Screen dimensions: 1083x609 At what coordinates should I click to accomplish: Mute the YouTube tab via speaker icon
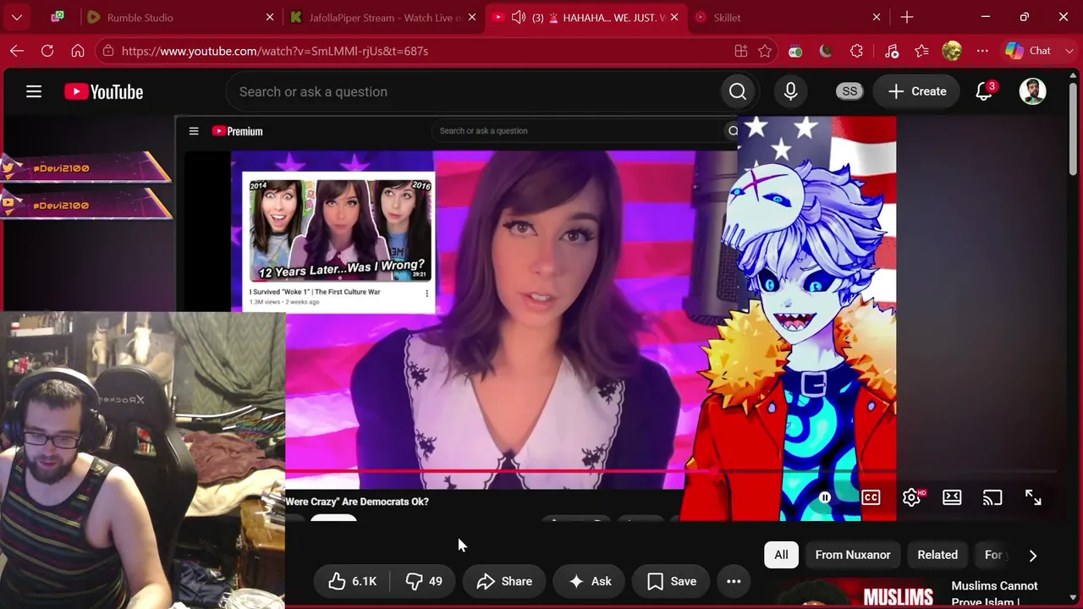[519, 17]
